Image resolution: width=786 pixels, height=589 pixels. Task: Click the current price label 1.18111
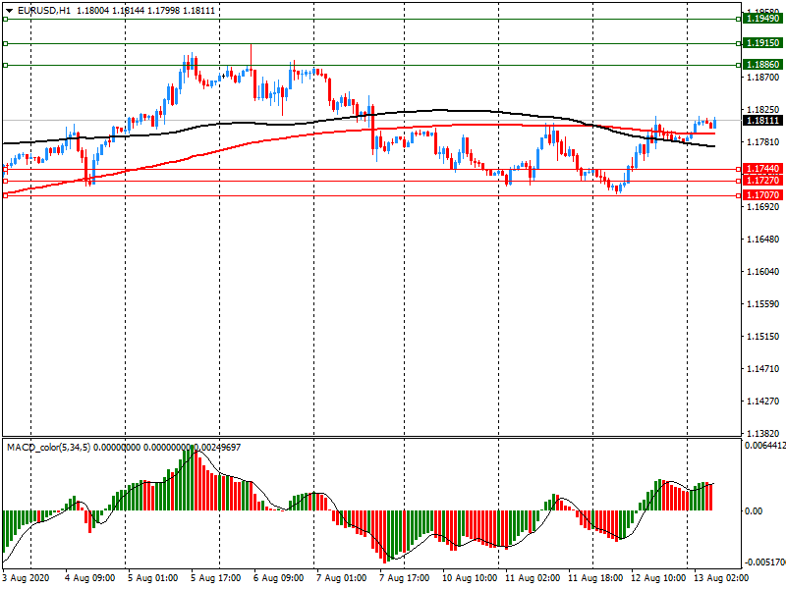pos(762,121)
